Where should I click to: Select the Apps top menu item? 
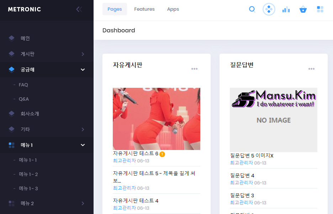173,9
